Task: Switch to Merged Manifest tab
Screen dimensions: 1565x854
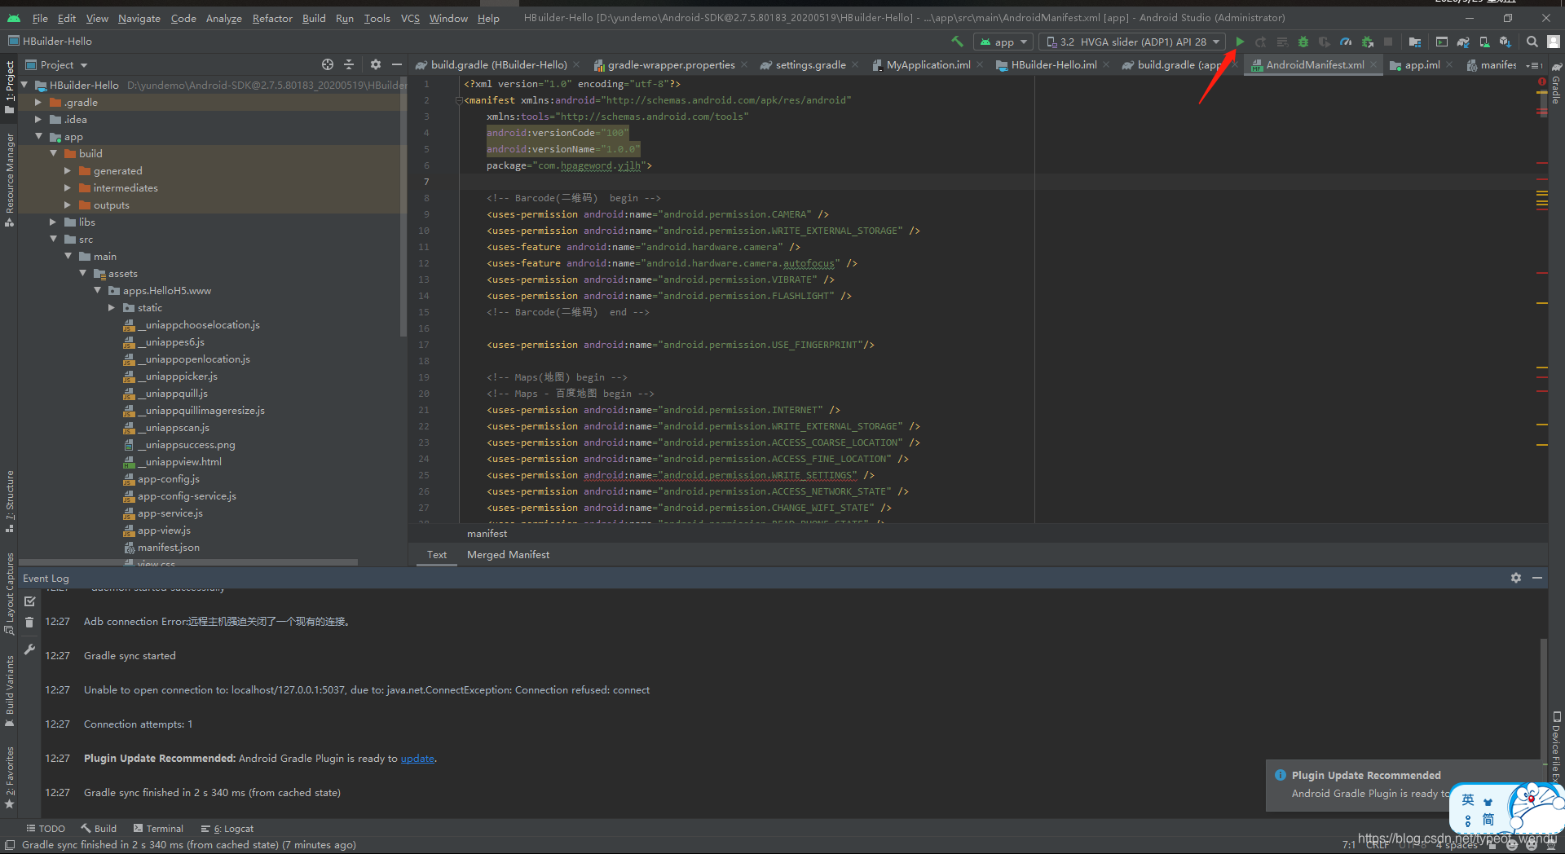Action: tap(508, 554)
